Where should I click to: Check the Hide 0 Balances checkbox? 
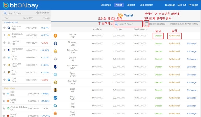(146, 24)
